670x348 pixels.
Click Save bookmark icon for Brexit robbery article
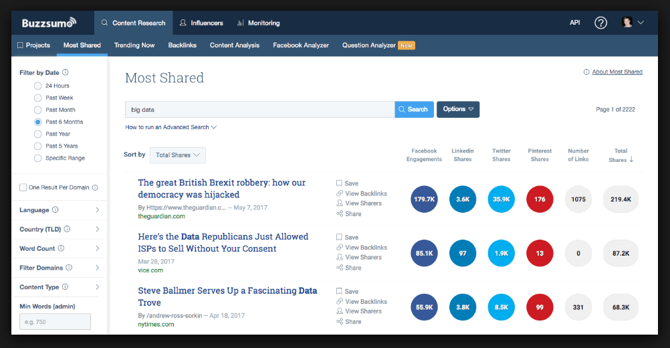(339, 183)
